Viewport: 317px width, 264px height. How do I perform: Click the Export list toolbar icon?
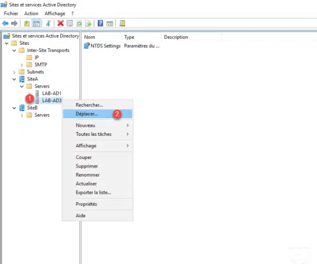coord(88,23)
